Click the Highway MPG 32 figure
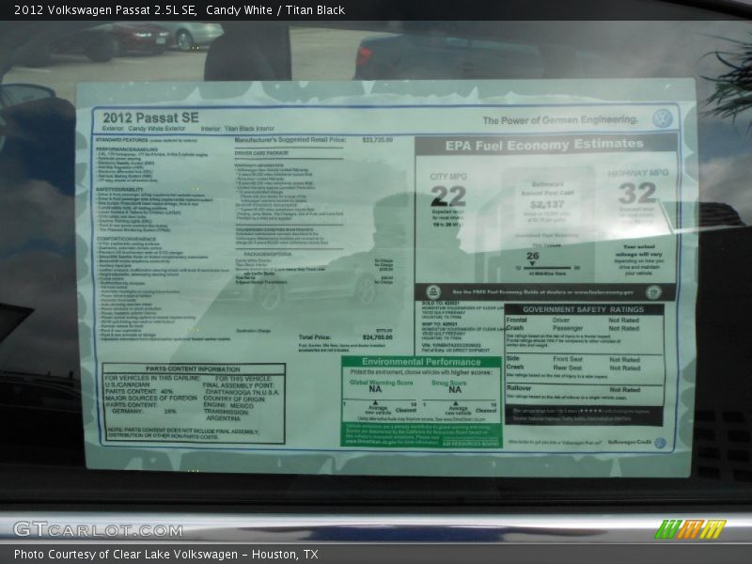Viewport: 752px width, 564px height. (637, 193)
